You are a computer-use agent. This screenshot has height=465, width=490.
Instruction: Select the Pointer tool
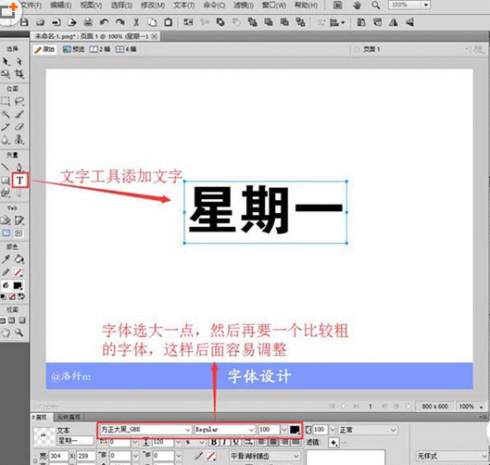point(6,61)
